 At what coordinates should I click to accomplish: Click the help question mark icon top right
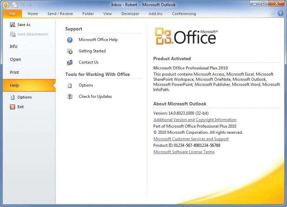tap(281, 13)
